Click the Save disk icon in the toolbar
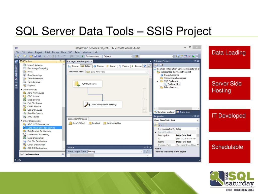 (x=35, y=56)
